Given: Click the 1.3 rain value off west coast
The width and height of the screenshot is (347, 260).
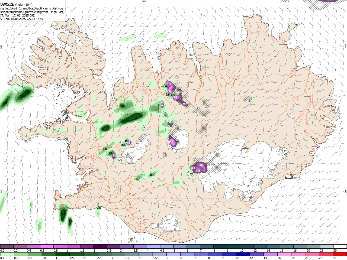Looking at the screenshot, I should pos(5,103).
